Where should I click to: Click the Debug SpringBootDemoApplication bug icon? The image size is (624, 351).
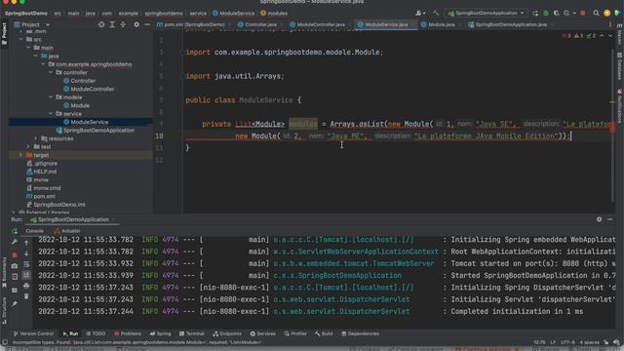[x=546, y=13]
